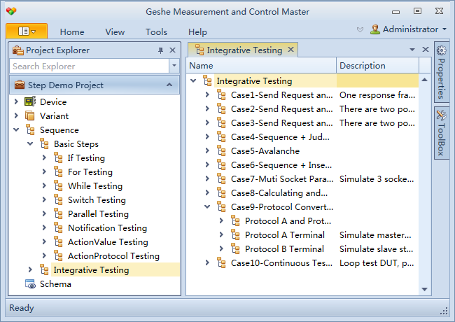The width and height of the screenshot is (455, 322).
Task: Click the ToolBox tools icon
Action: point(442,115)
